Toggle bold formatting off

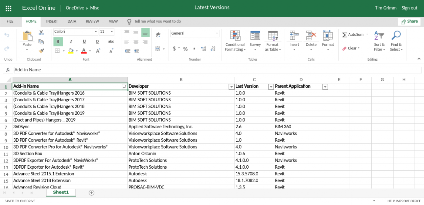pos(58,41)
